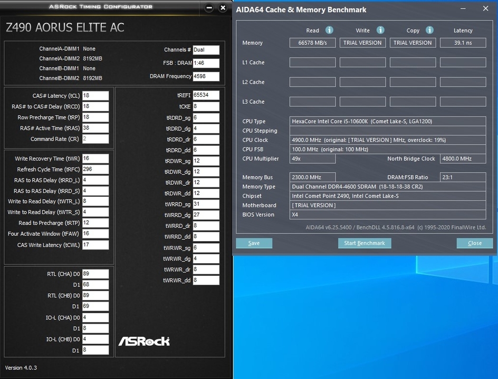
Task: Select the Write Recovery Time (tWR) field
Action: (95, 158)
